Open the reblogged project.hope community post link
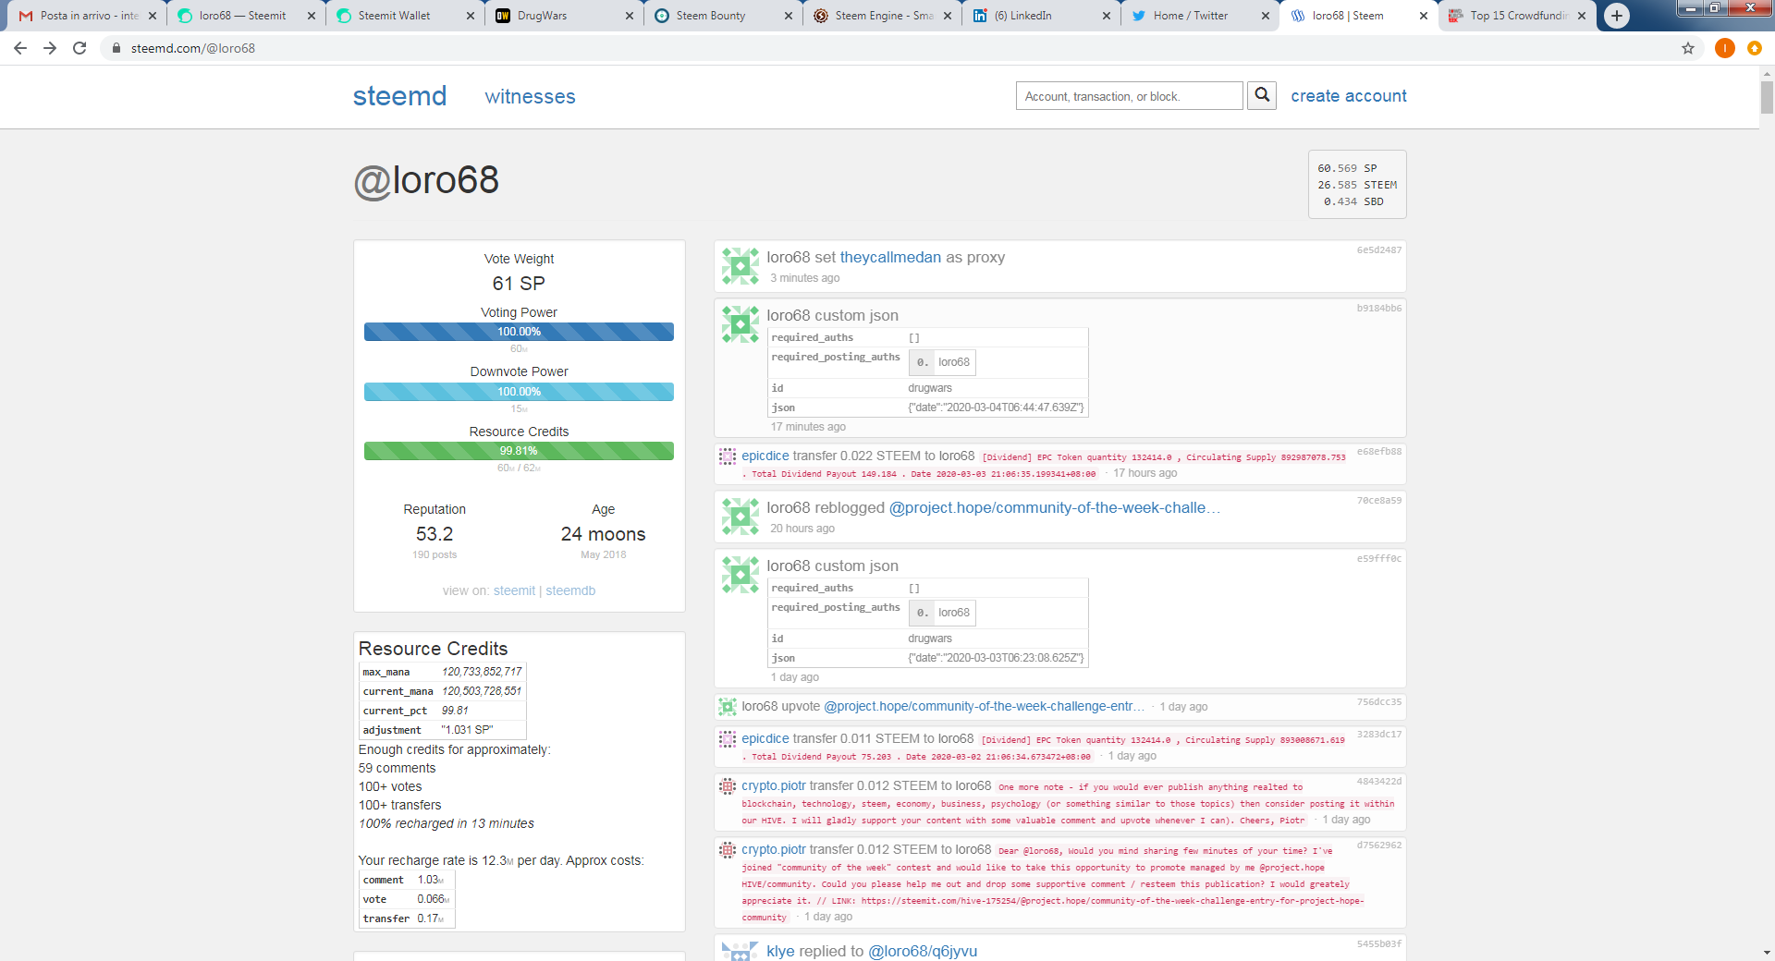The height and width of the screenshot is (961, 1775). coord(1055,507)
